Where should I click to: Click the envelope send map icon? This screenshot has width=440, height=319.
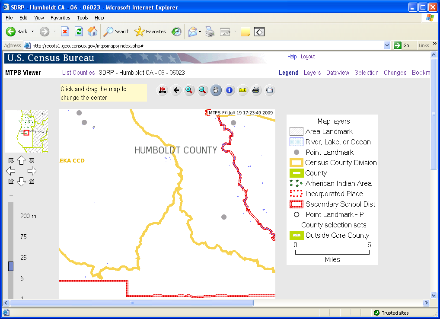pos(269,90)
